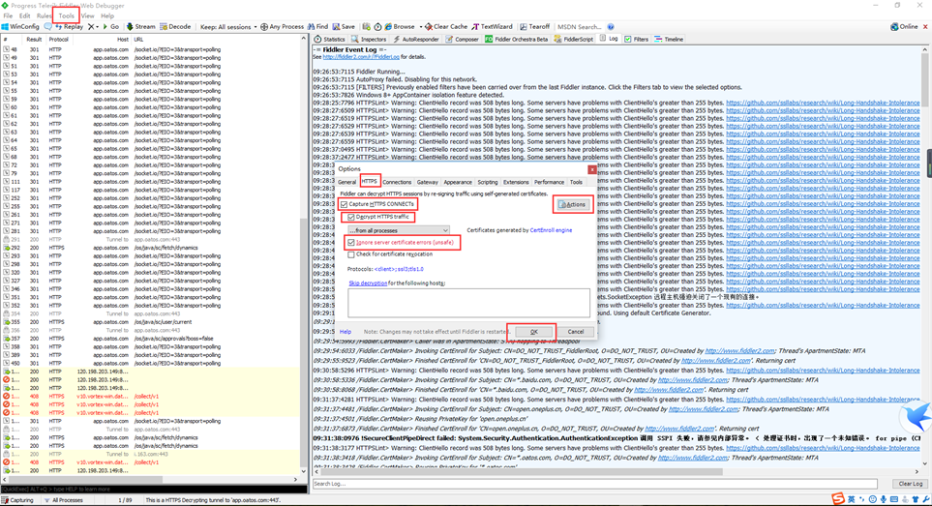Open the File menu
Image resolution: width=932 pixels, height=506 pixels.
[x=8, y=16]
